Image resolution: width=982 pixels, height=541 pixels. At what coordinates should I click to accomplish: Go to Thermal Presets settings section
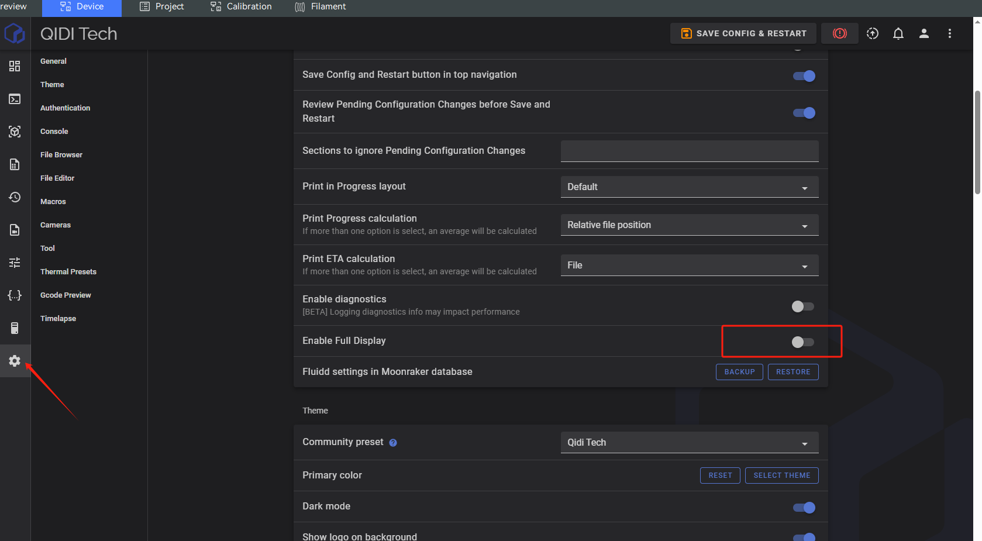click(x=68, y=272)
